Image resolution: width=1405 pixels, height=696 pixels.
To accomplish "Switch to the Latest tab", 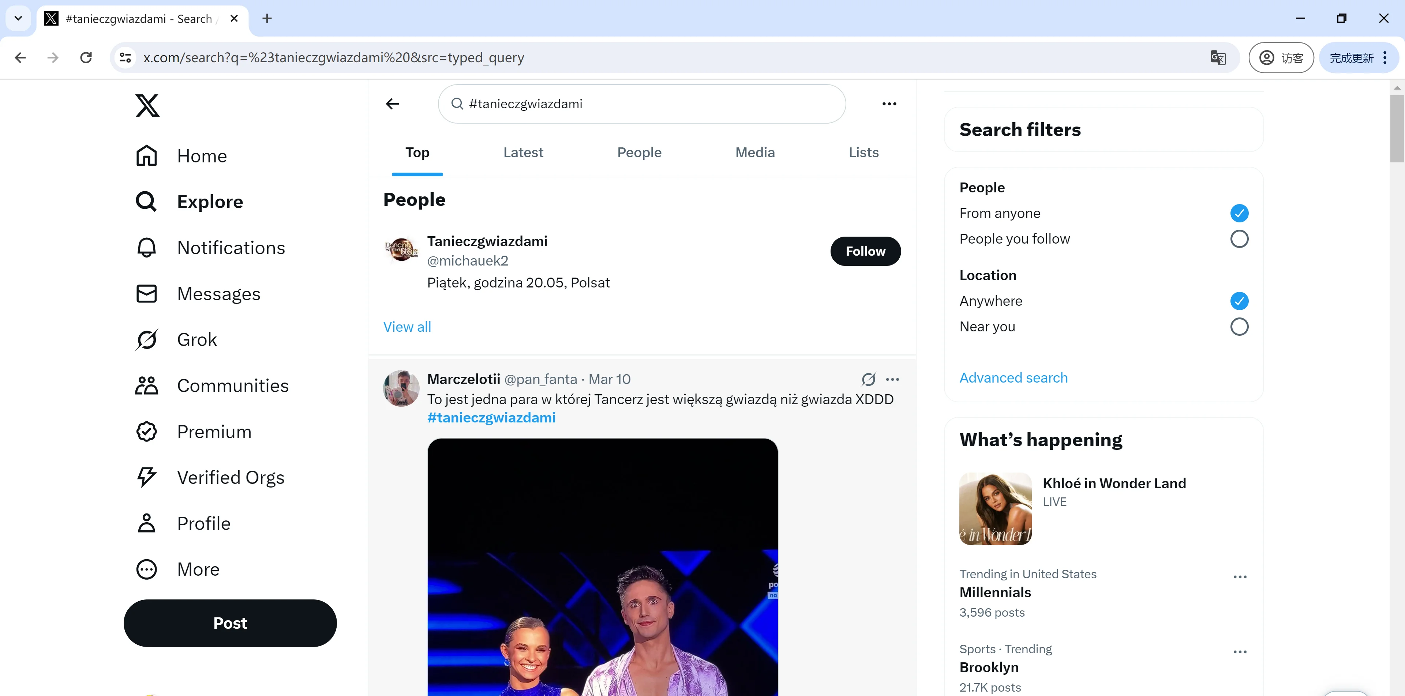I will coord(522,152).
